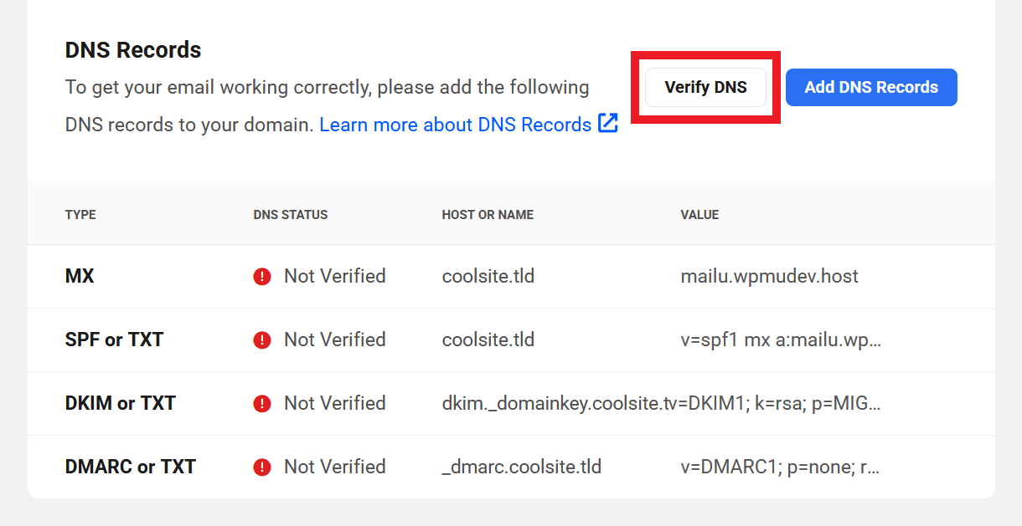Click the red warning icon in DKIM row
1022x526 pixels.
pos(262,404)
